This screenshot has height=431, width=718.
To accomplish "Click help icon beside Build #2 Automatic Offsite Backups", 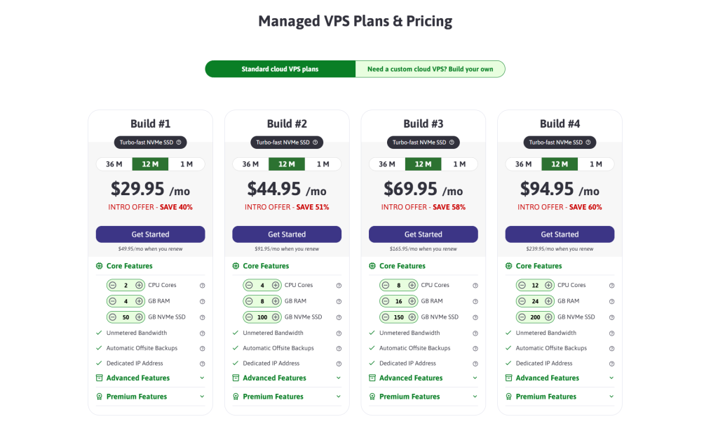I will [x=339, y=348].
